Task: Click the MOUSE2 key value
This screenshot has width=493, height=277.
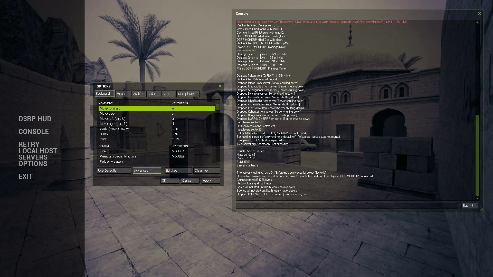Action: [x=178, y=156]
